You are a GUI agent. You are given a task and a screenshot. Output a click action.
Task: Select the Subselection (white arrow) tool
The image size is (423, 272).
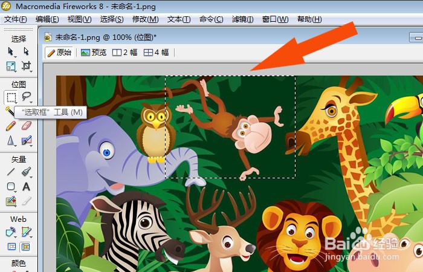click(26, 51)
